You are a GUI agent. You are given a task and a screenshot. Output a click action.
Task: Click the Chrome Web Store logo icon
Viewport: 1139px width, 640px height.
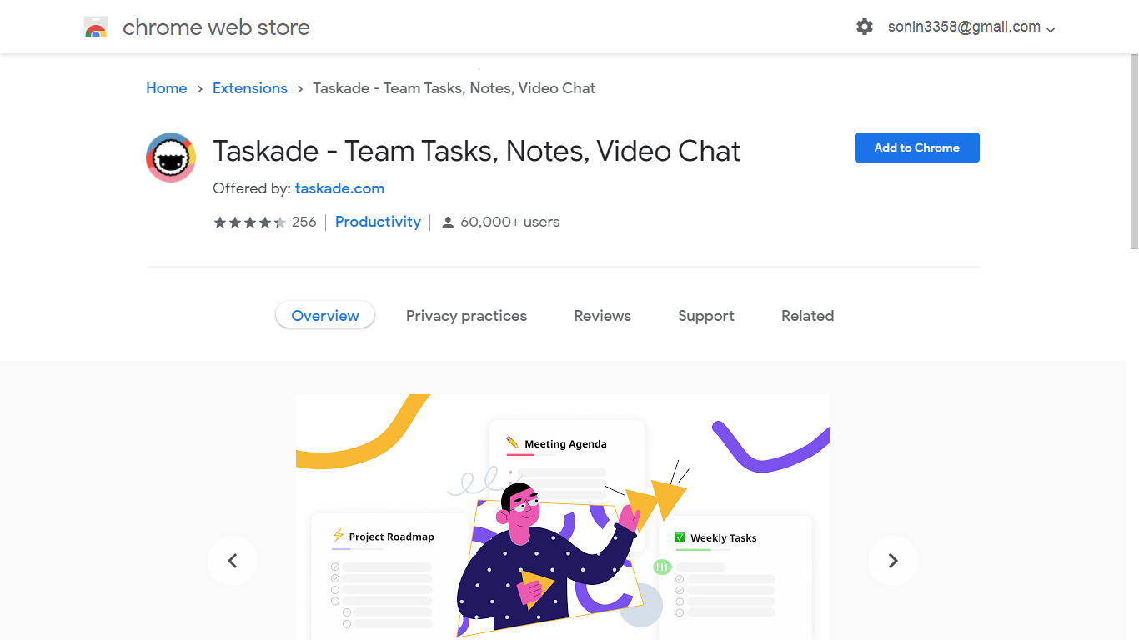[x=96, y=27]
